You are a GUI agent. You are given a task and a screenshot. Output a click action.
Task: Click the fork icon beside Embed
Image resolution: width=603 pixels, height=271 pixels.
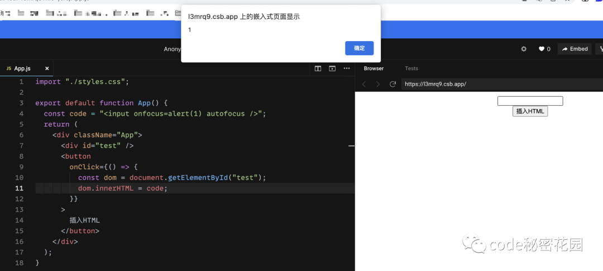coord(601,49)
